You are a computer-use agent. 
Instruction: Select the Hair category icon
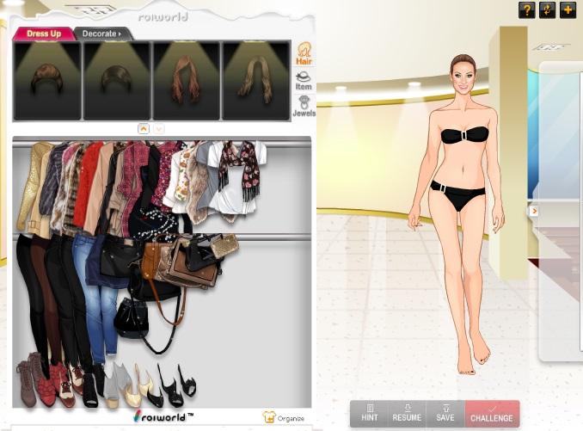(x=304, y=53)
